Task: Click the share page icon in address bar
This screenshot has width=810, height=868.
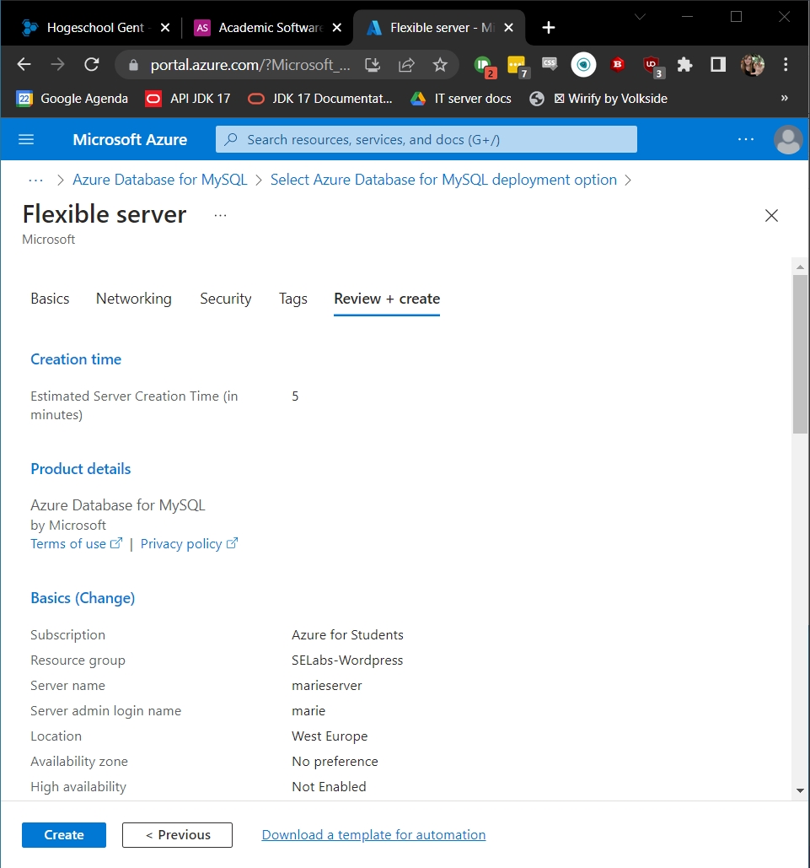Action: pos(406,65)
